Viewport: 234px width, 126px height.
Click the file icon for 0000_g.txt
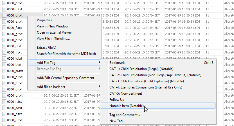(4, 34)
